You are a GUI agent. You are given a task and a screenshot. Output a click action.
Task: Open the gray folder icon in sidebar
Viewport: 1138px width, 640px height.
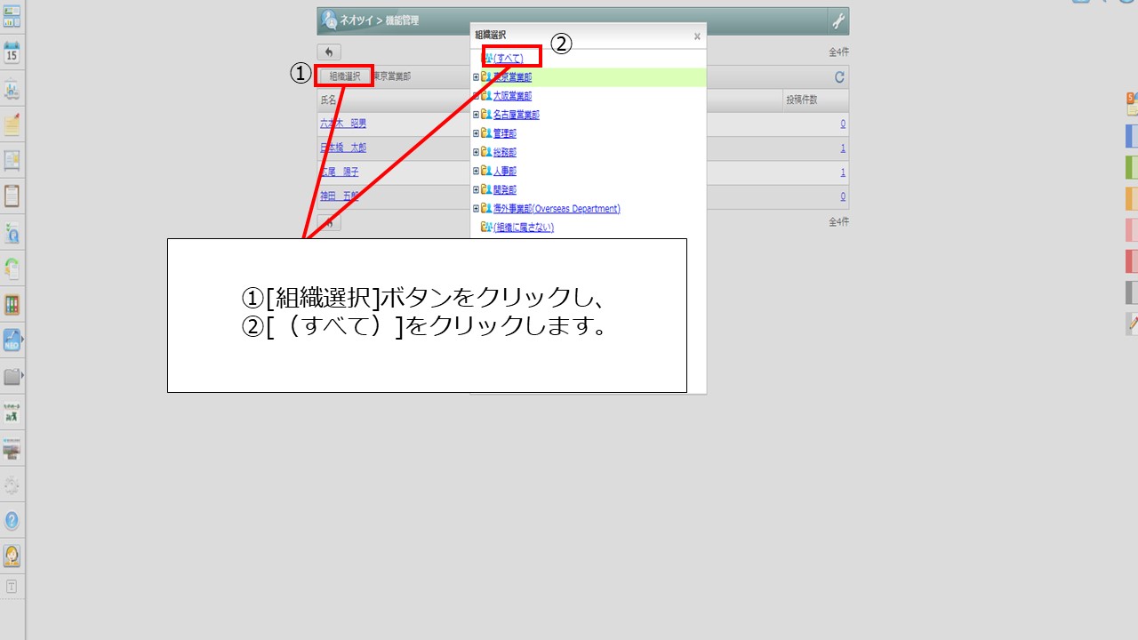[12, 377]
